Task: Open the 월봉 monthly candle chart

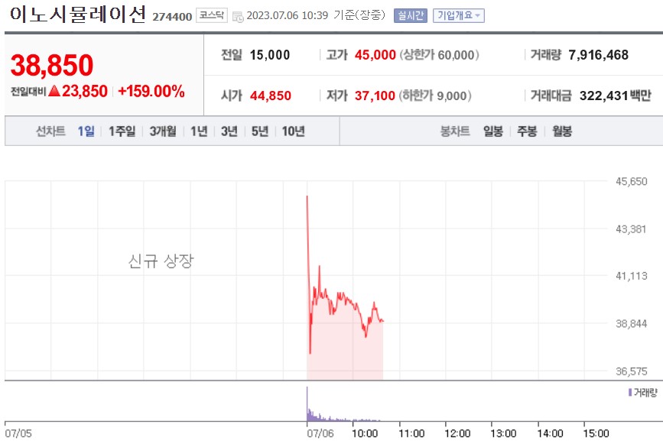Action: (x=561, y=131)
